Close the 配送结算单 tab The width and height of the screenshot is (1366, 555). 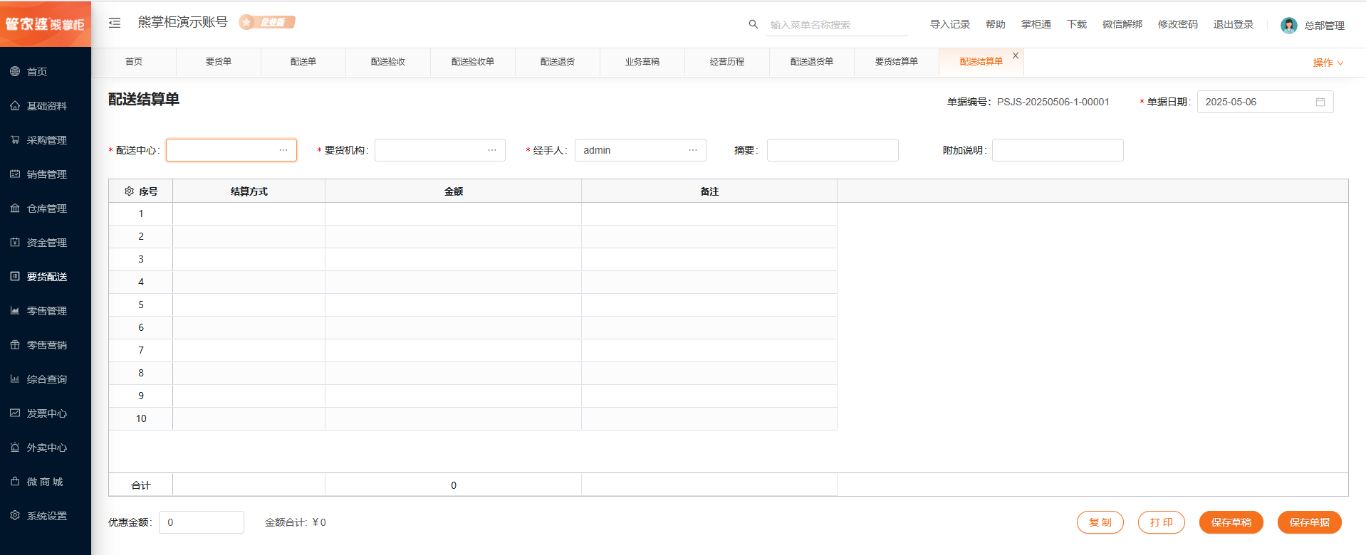coord(1016,55)
